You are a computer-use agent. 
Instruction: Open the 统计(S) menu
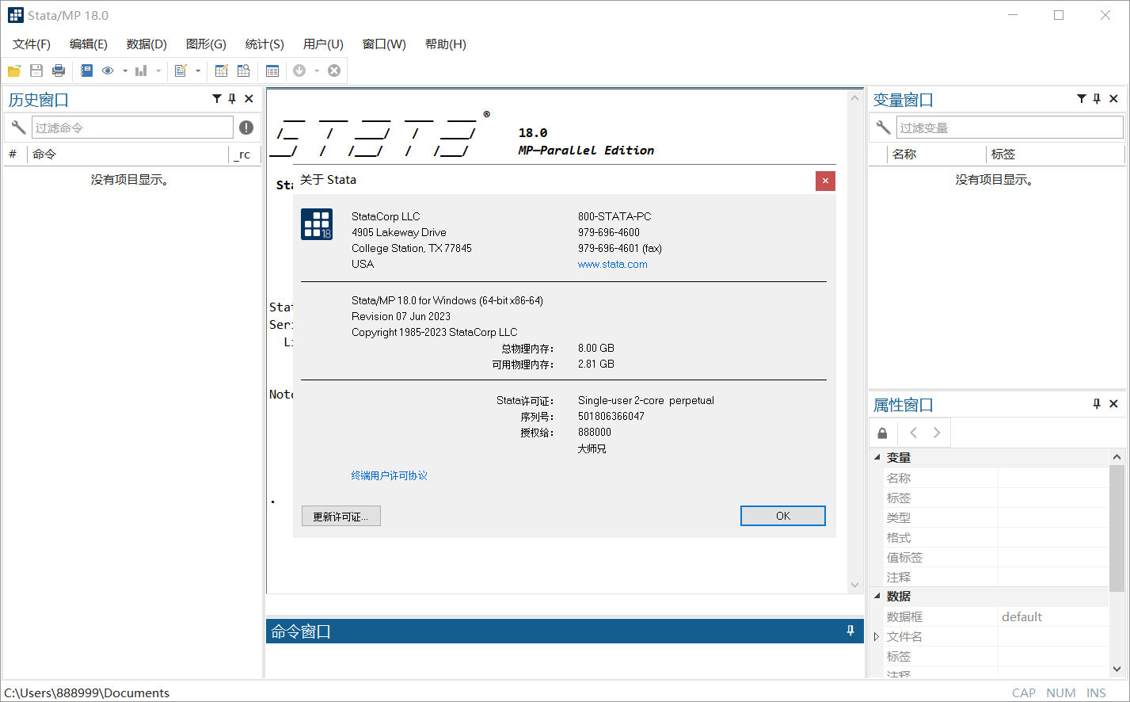(x=264, y=44)
